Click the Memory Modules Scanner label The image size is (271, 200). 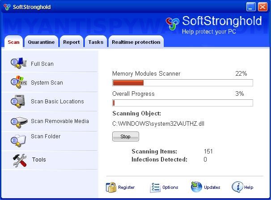[146, 73]
